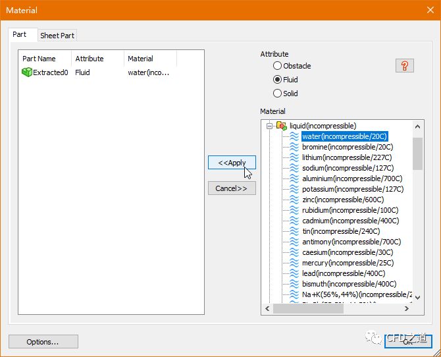The width and height of the screenshot is (441, 357).
Task: Click the wave icon beside aluminium
Action: 294,178
